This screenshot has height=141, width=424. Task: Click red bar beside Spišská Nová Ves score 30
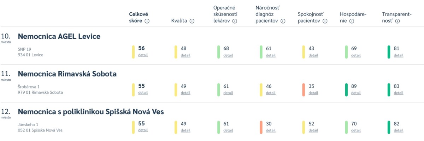pyautogui.click(x=261, y=127)
